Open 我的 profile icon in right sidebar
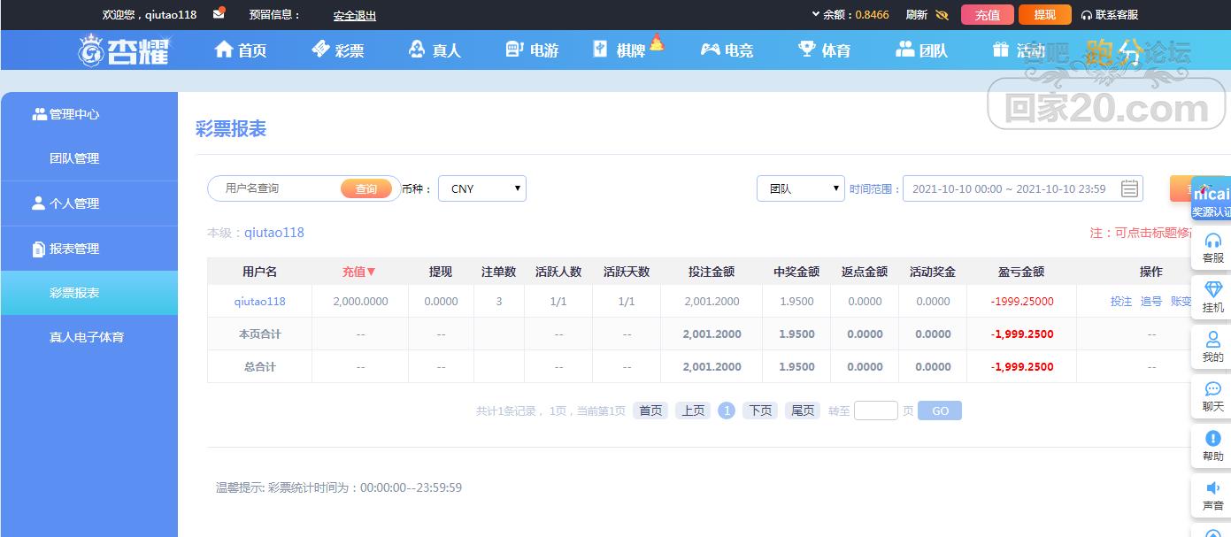Image resolution: width=1231 pixels, height=537 pixels. coord(1213,347)
